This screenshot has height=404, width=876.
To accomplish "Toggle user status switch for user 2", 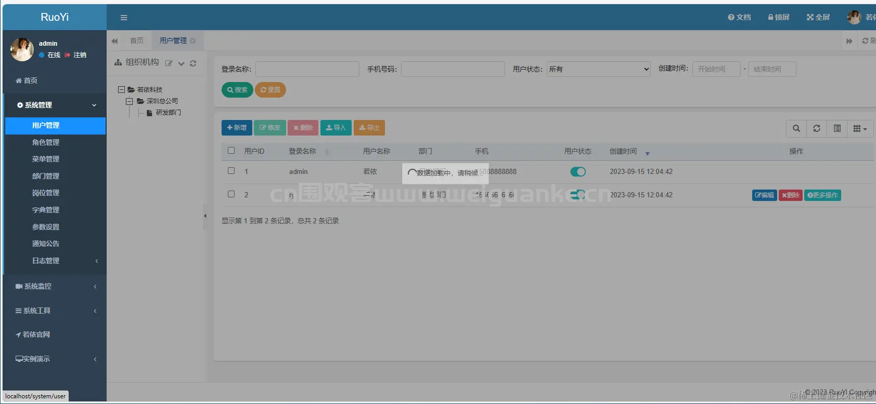I will pyautogui.click(x=578, y=195).
